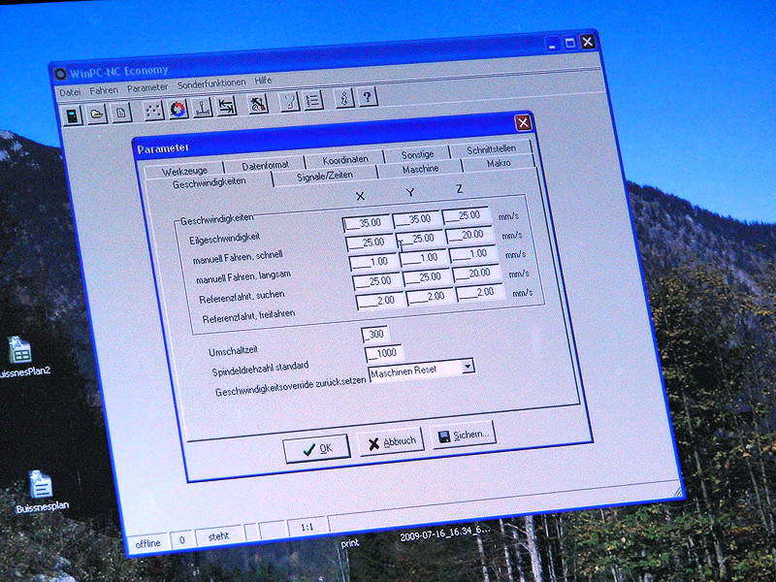The height and width of the screenshot is (582, 776).
Task: Click the Y field for manuell Fahren, langsam
Action: (x=423, y=258)
